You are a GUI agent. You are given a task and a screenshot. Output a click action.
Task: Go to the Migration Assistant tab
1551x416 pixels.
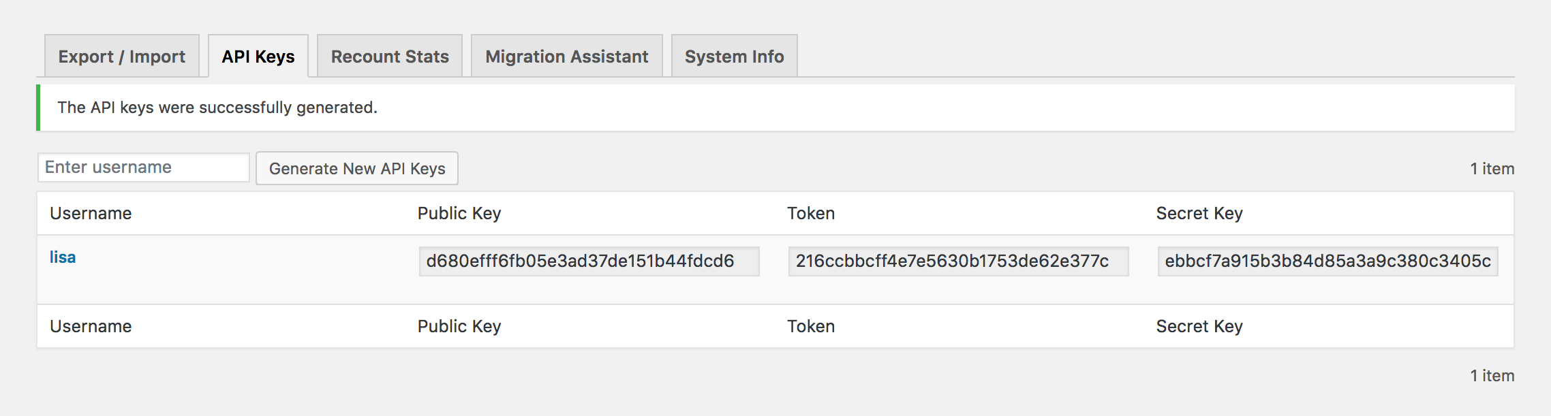567,56
